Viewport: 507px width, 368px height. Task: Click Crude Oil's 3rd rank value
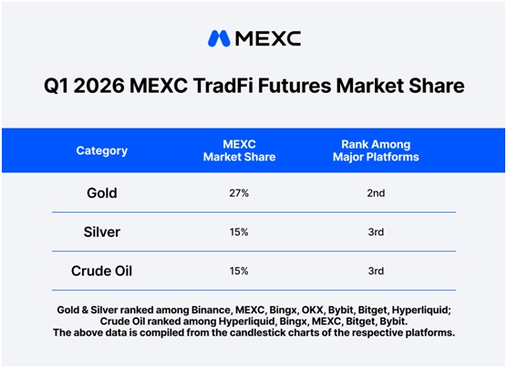[x=376, y=271]
